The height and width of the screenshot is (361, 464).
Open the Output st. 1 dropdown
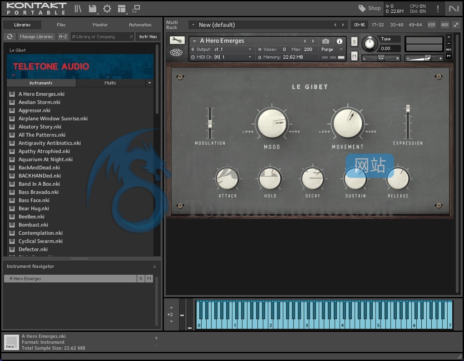(x=222, y=49)
